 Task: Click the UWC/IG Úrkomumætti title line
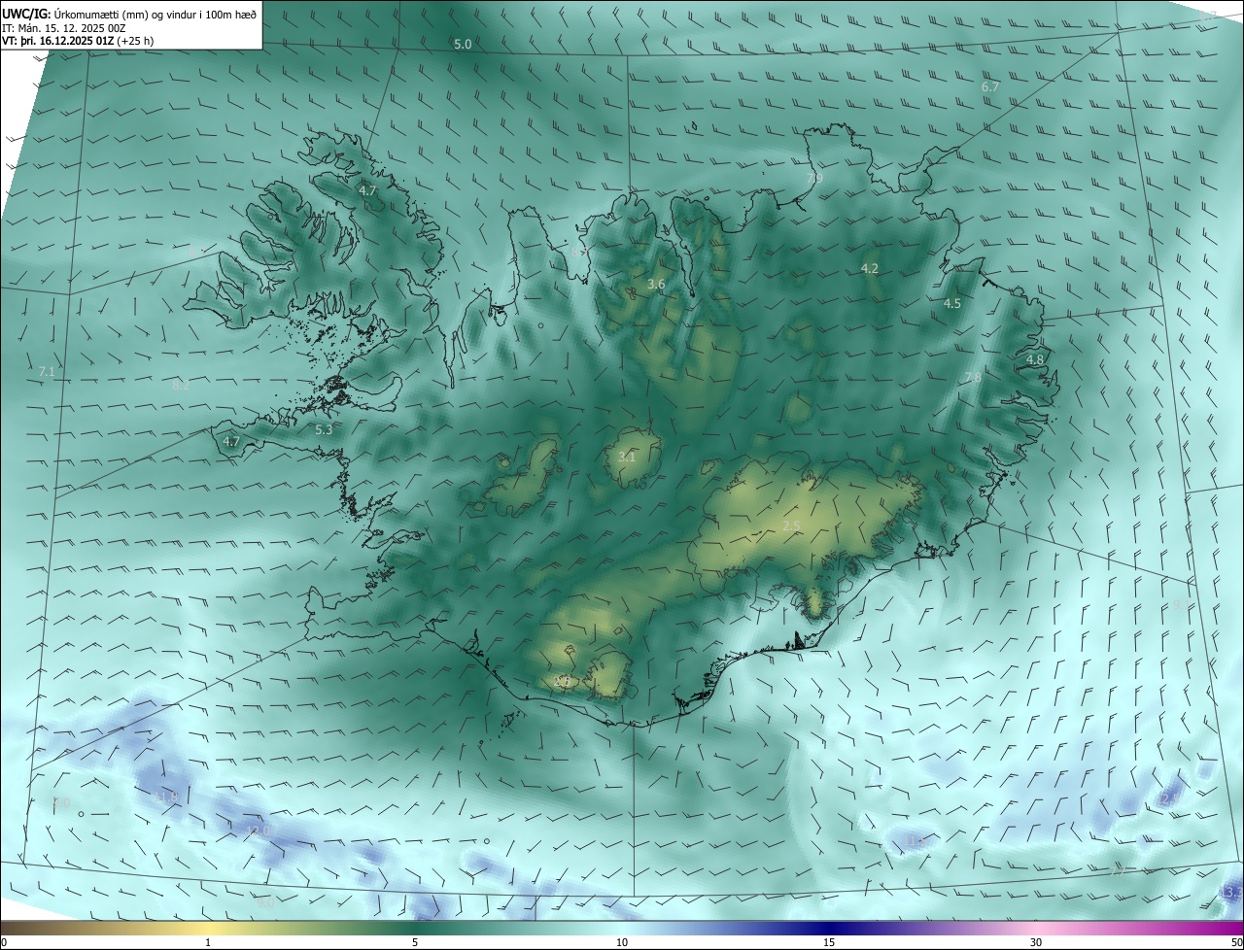129,14
